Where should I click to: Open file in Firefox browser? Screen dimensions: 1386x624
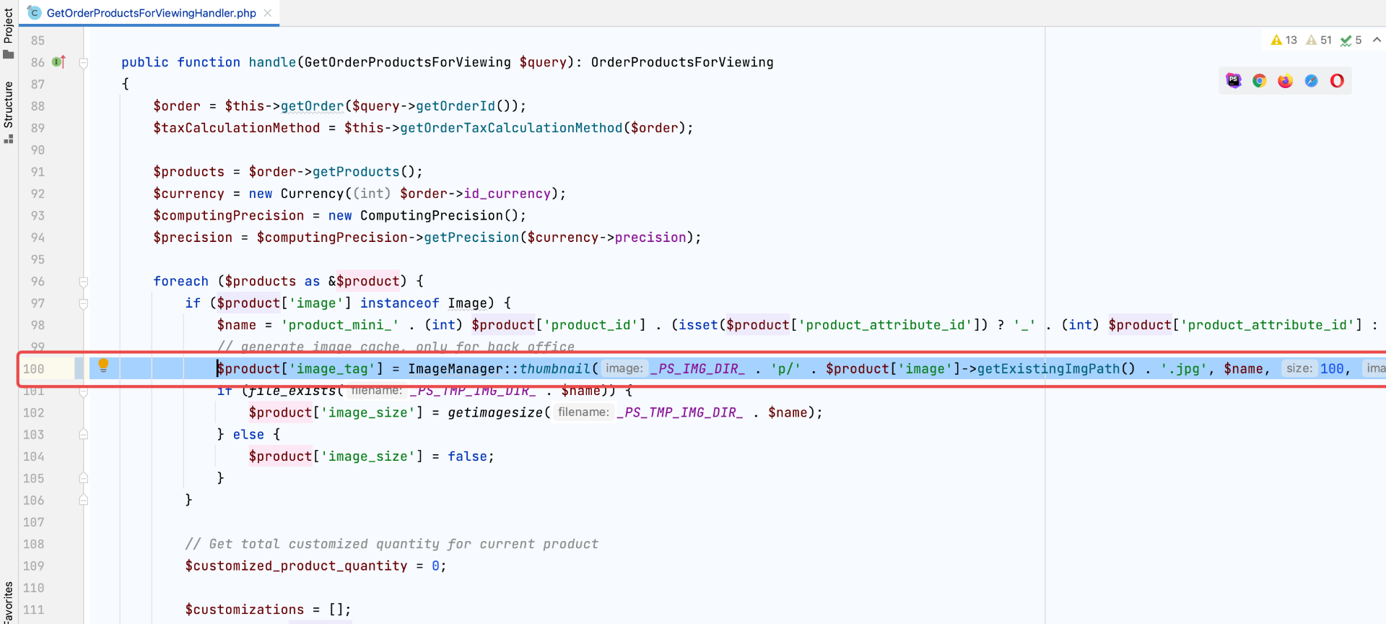(x=1286, y=81)
